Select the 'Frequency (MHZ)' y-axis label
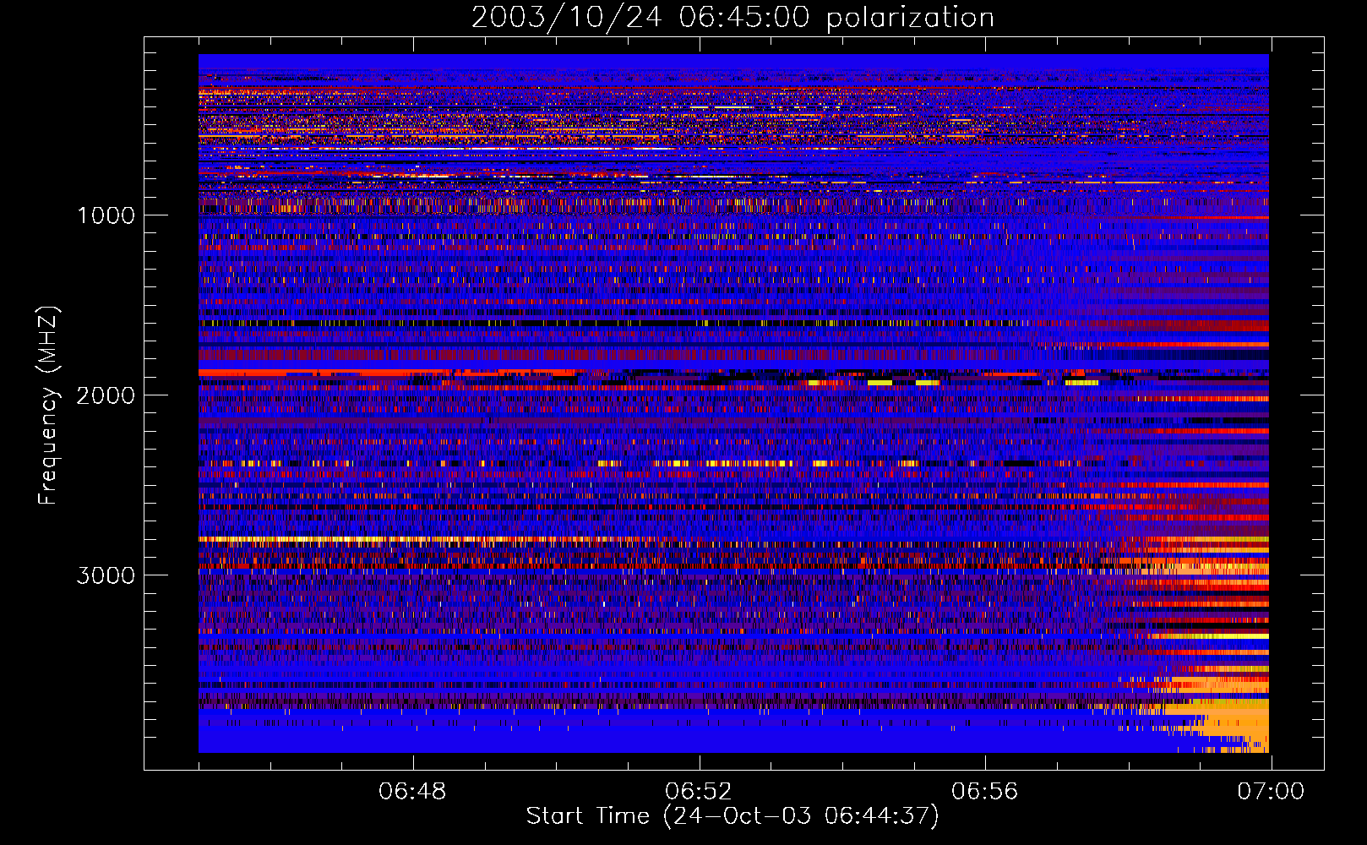The image size is (1367, 845). tap(48, 406)
